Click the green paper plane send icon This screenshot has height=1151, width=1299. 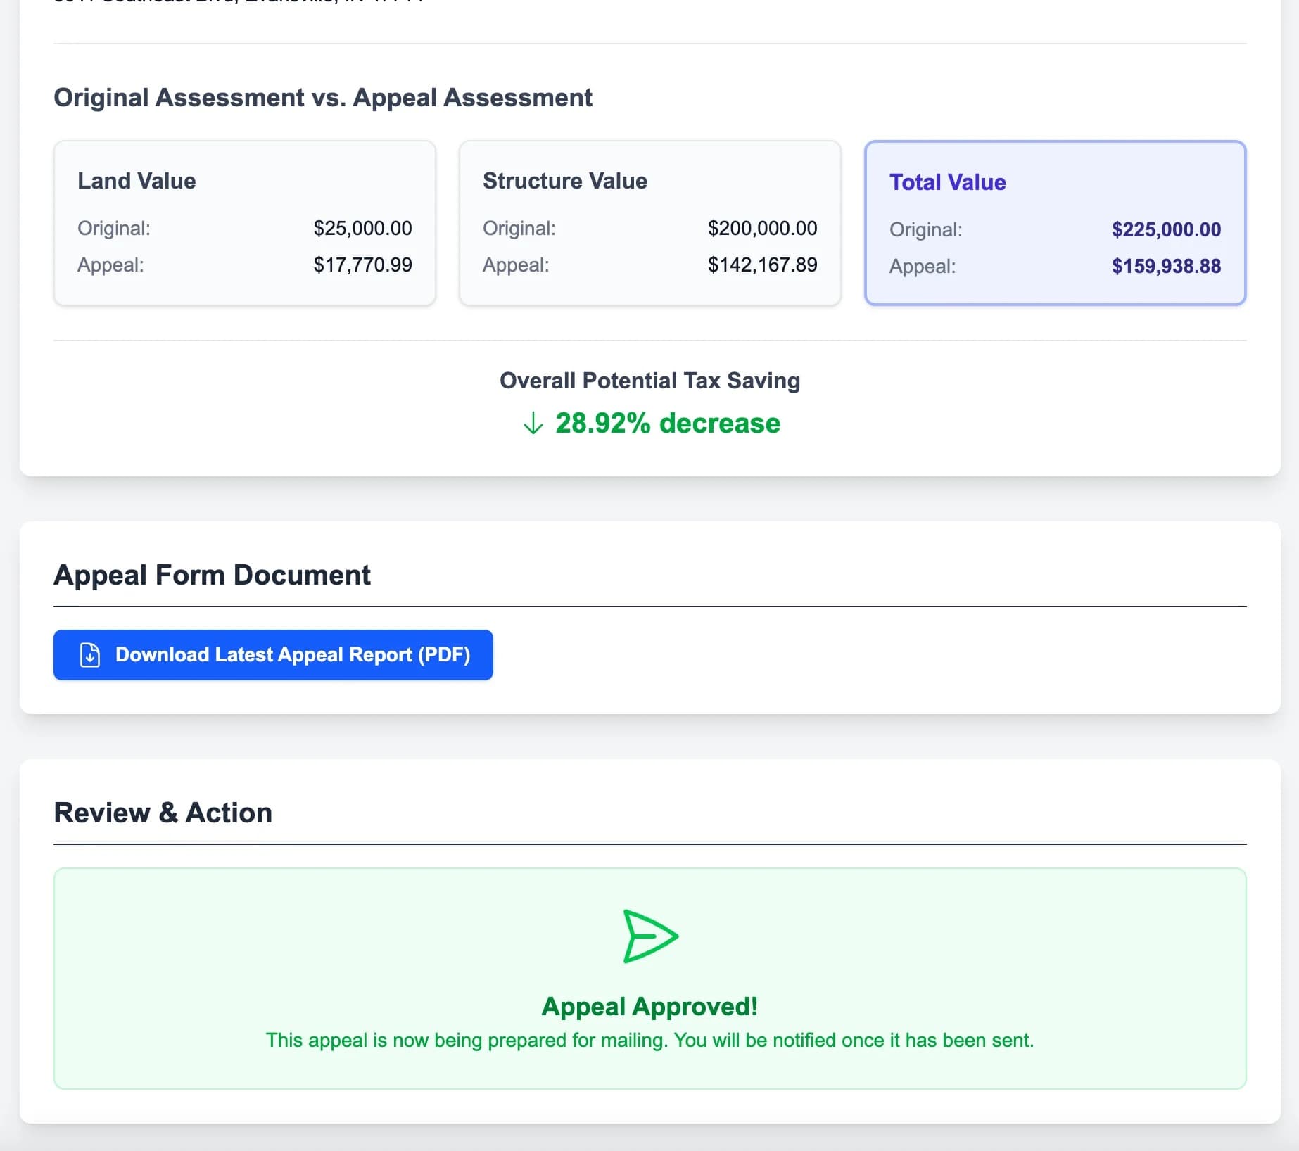tap(650, 936)
